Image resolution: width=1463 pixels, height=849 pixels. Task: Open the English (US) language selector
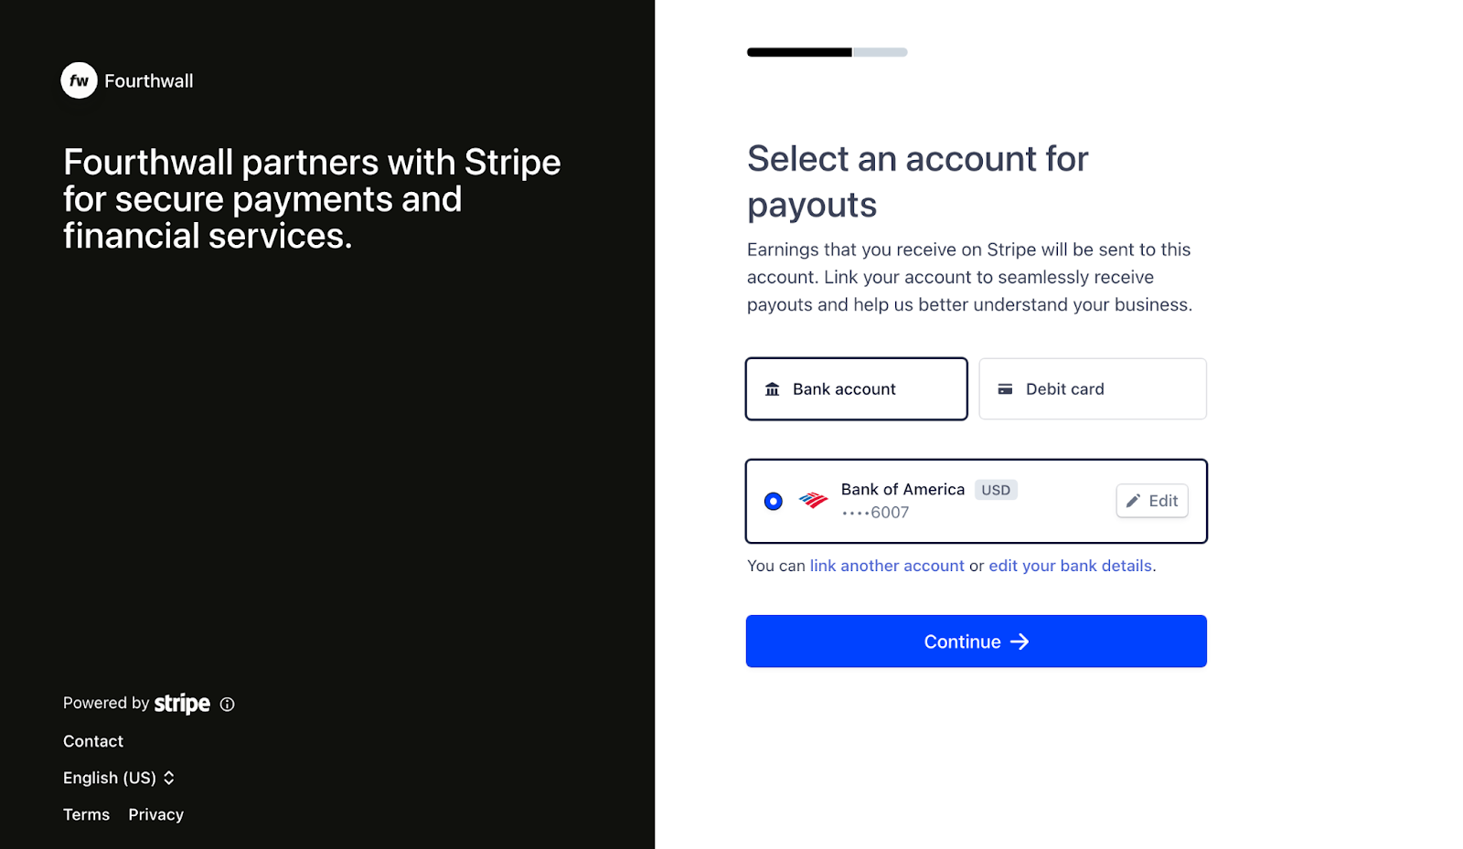[x=119, y=778]
